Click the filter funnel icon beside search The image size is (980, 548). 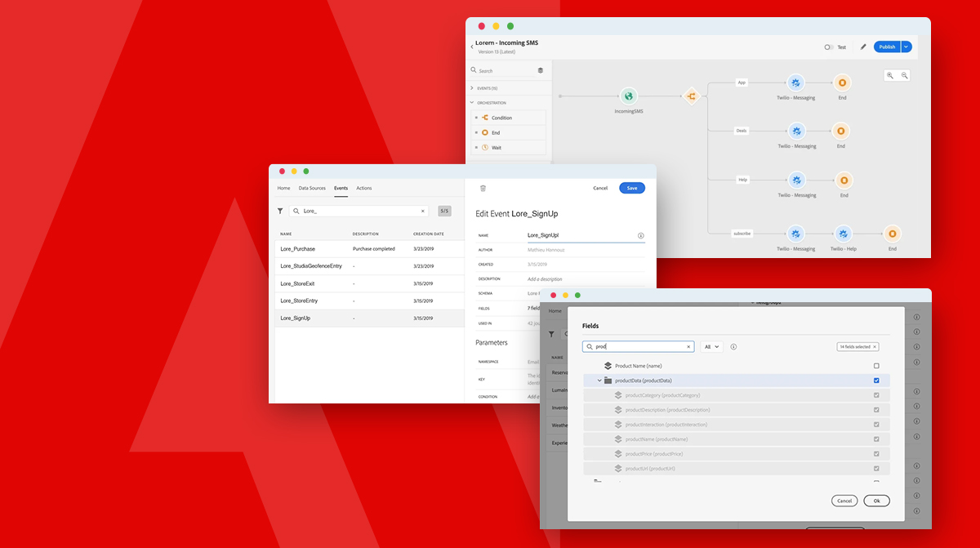(x=280, y=211)
